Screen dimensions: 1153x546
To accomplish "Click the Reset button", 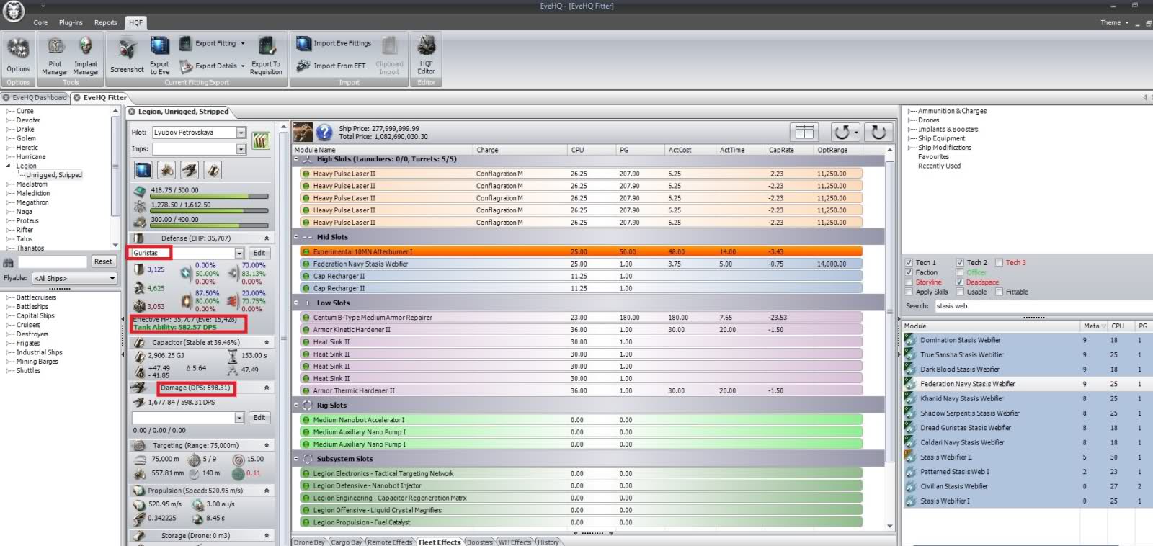I will [x=103, y=262].
